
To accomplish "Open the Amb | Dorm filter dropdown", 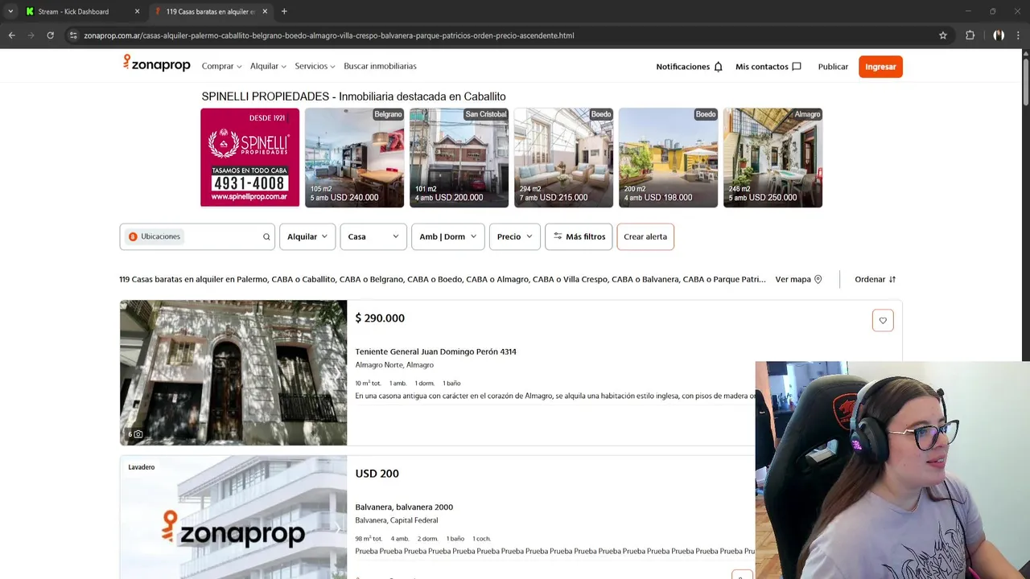I will pos(448,236).
